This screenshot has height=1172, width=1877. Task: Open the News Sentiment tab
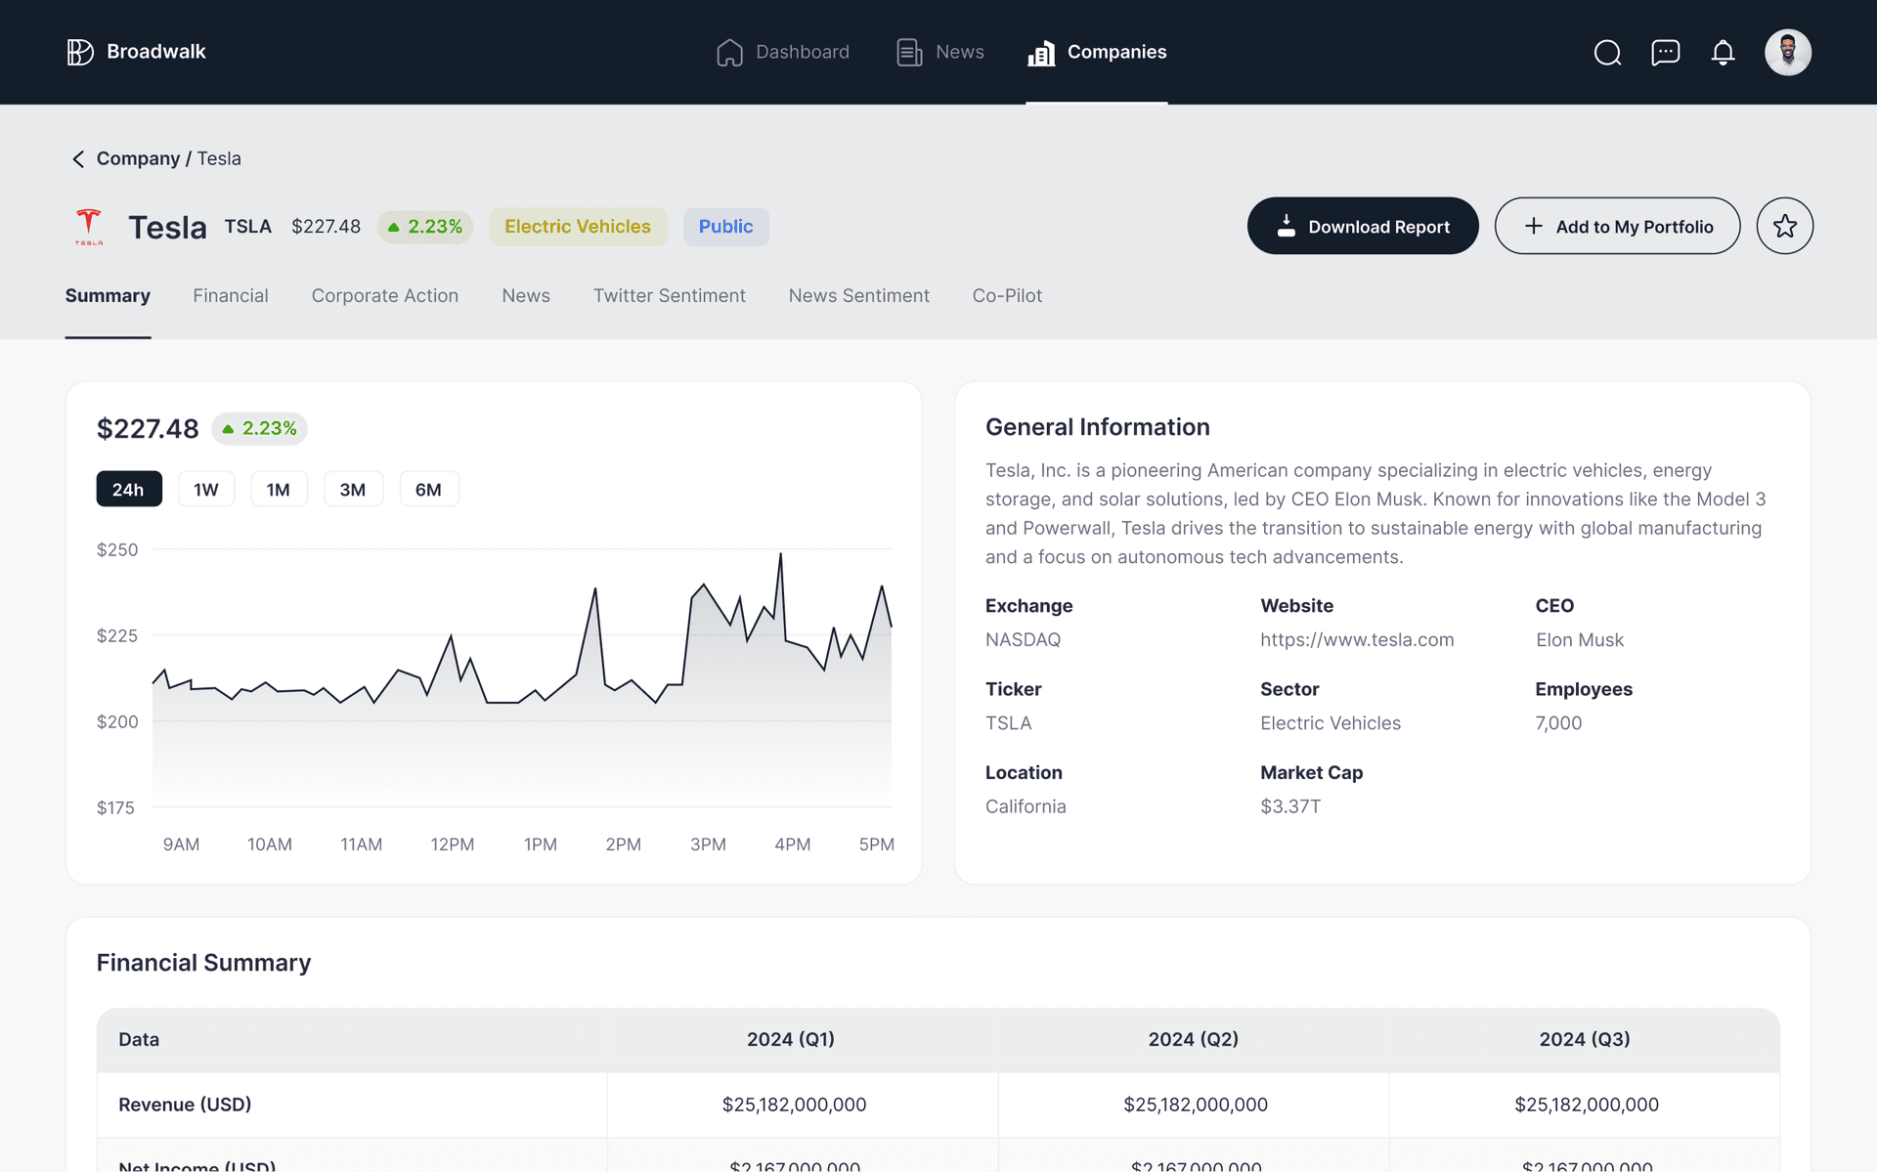859,295
